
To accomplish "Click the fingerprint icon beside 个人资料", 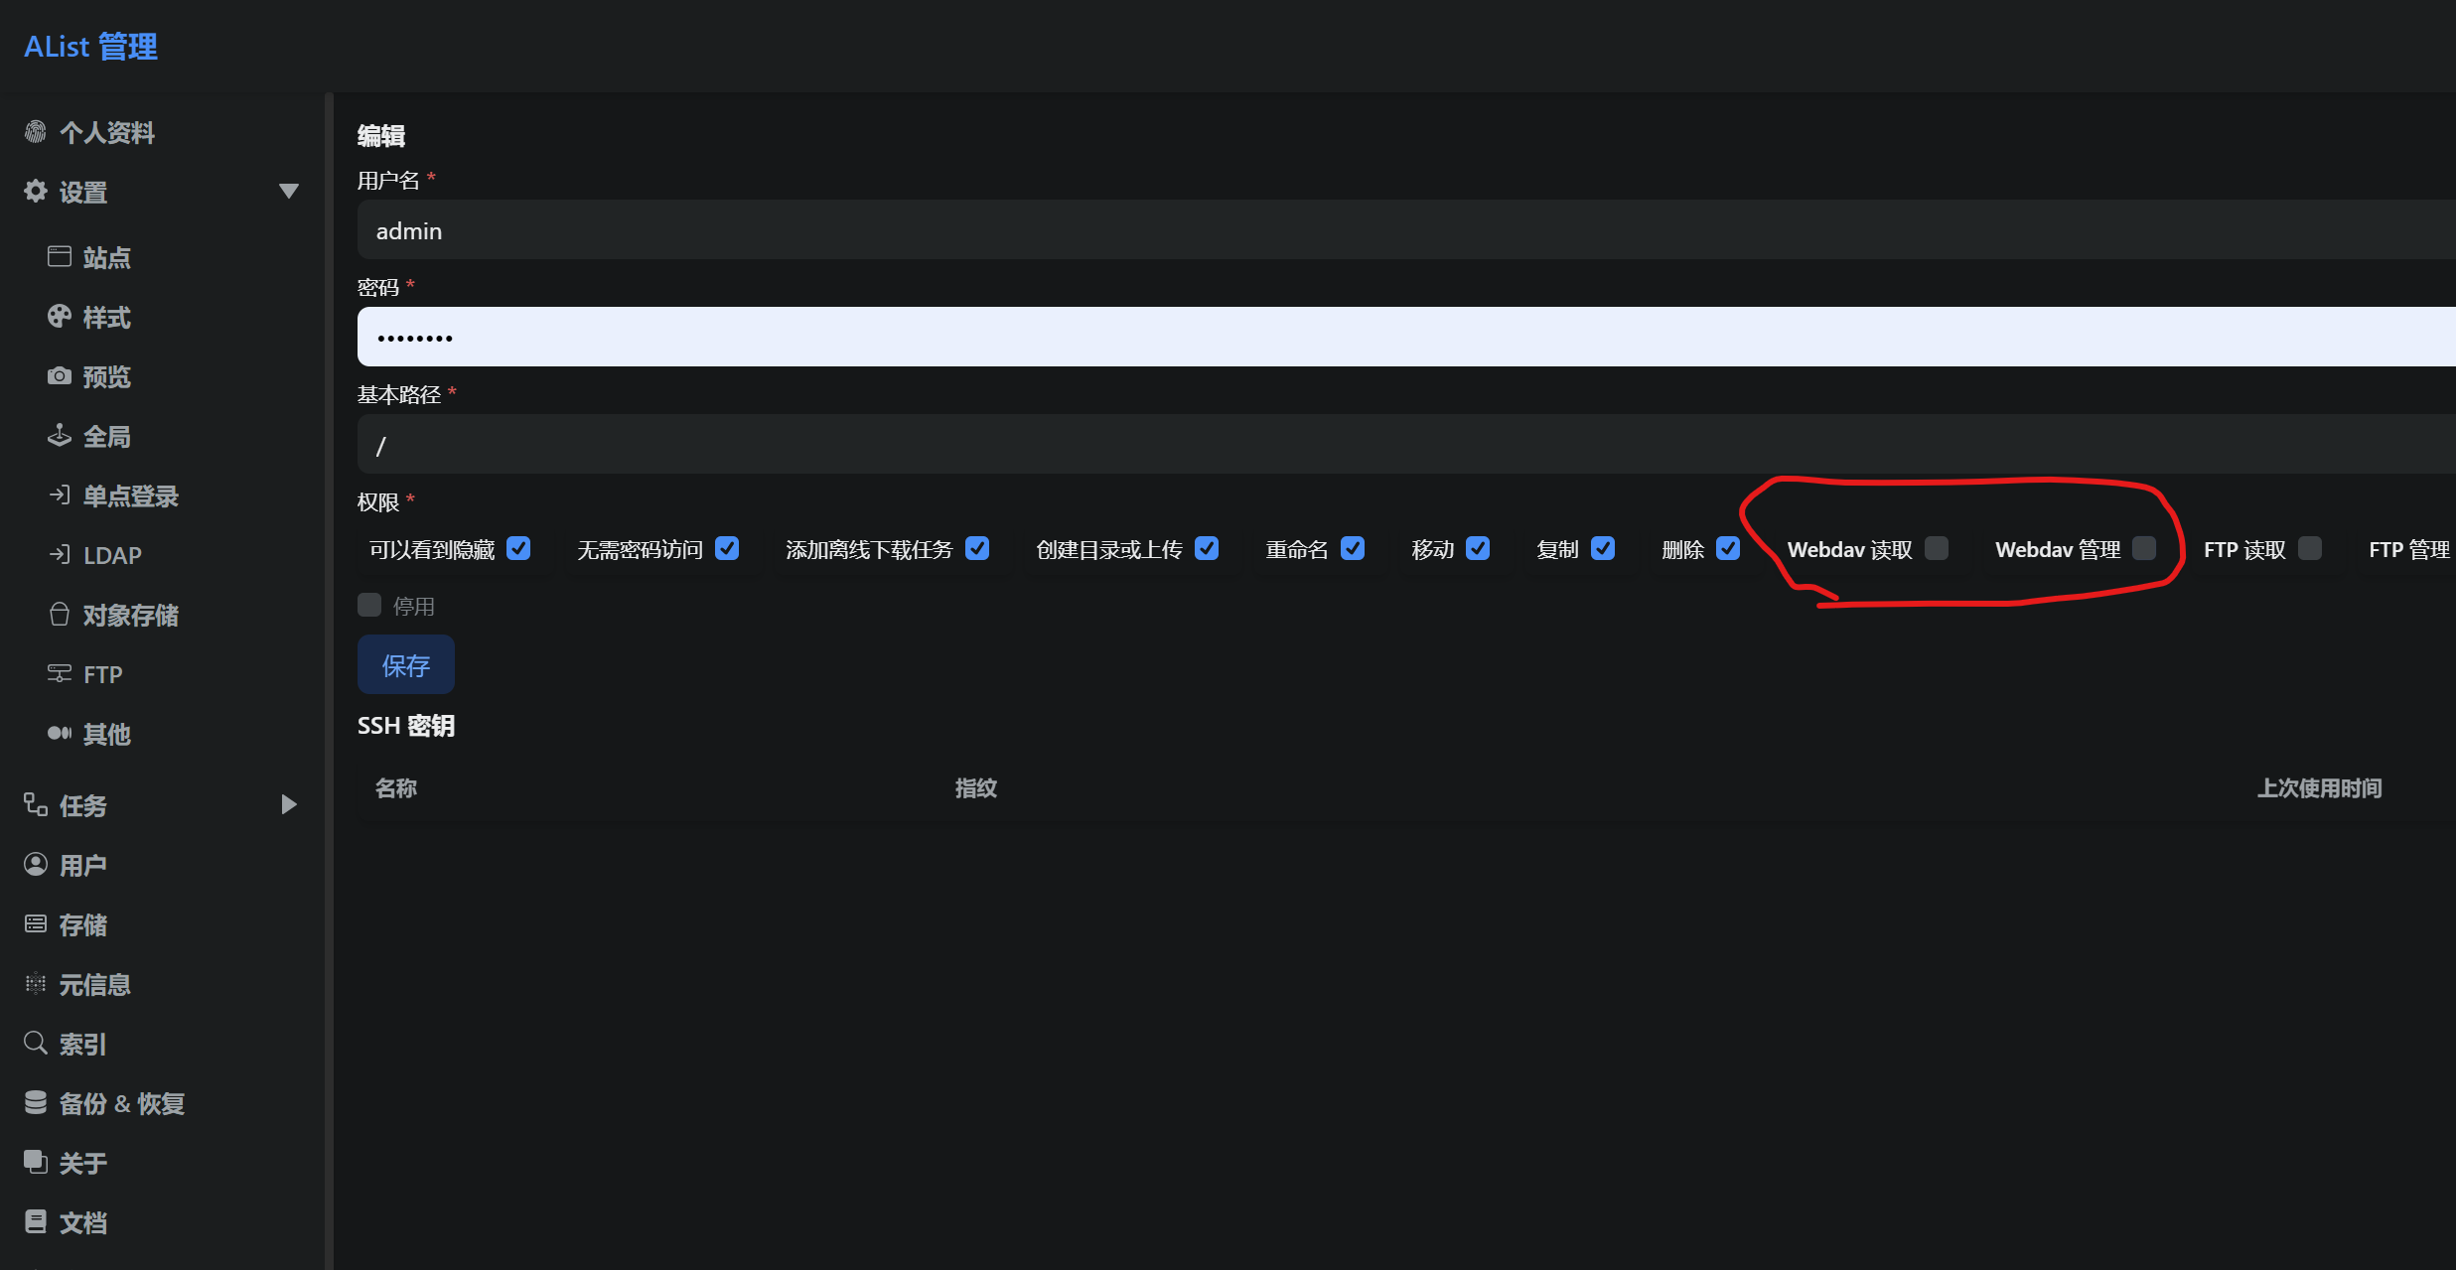I will click(36, 132).
